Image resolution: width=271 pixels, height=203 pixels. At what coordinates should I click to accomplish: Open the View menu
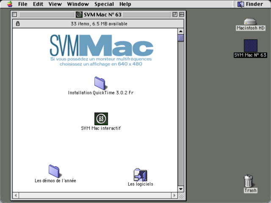pos(55,4)
